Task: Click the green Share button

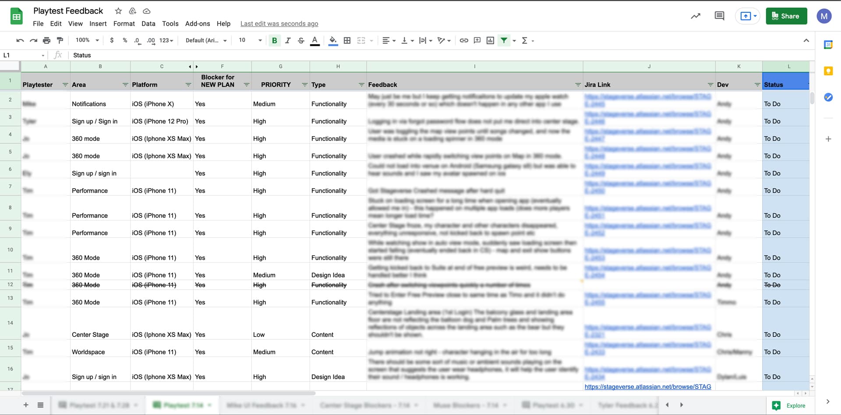Action: [786, 16]
